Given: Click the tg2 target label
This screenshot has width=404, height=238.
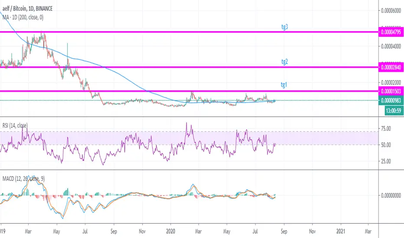Looking at the screenshot, I should (x=284, y=61).
